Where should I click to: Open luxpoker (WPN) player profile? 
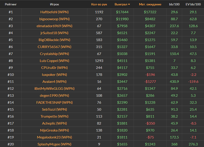point(54,75)
